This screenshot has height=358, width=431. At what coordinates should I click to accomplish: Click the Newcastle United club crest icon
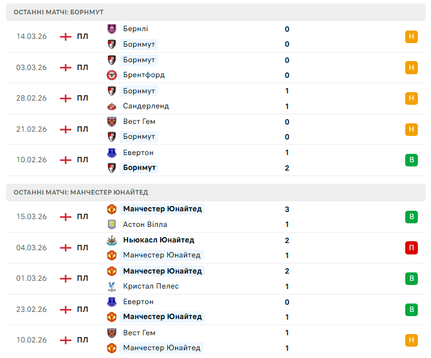tap(111, 240)
